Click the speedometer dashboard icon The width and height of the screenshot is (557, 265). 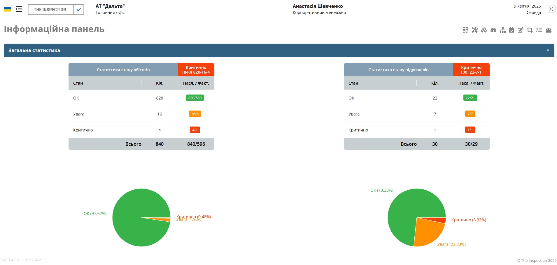click(x=493, y=30)
